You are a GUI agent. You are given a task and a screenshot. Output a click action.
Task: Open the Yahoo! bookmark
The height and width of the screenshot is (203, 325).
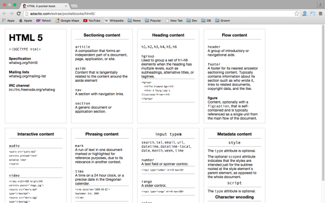point(43,21)
